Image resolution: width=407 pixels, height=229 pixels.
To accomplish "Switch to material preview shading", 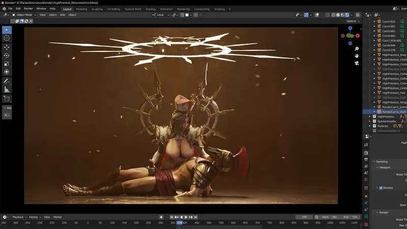I will pyautogui.click(x=342, y=15).
